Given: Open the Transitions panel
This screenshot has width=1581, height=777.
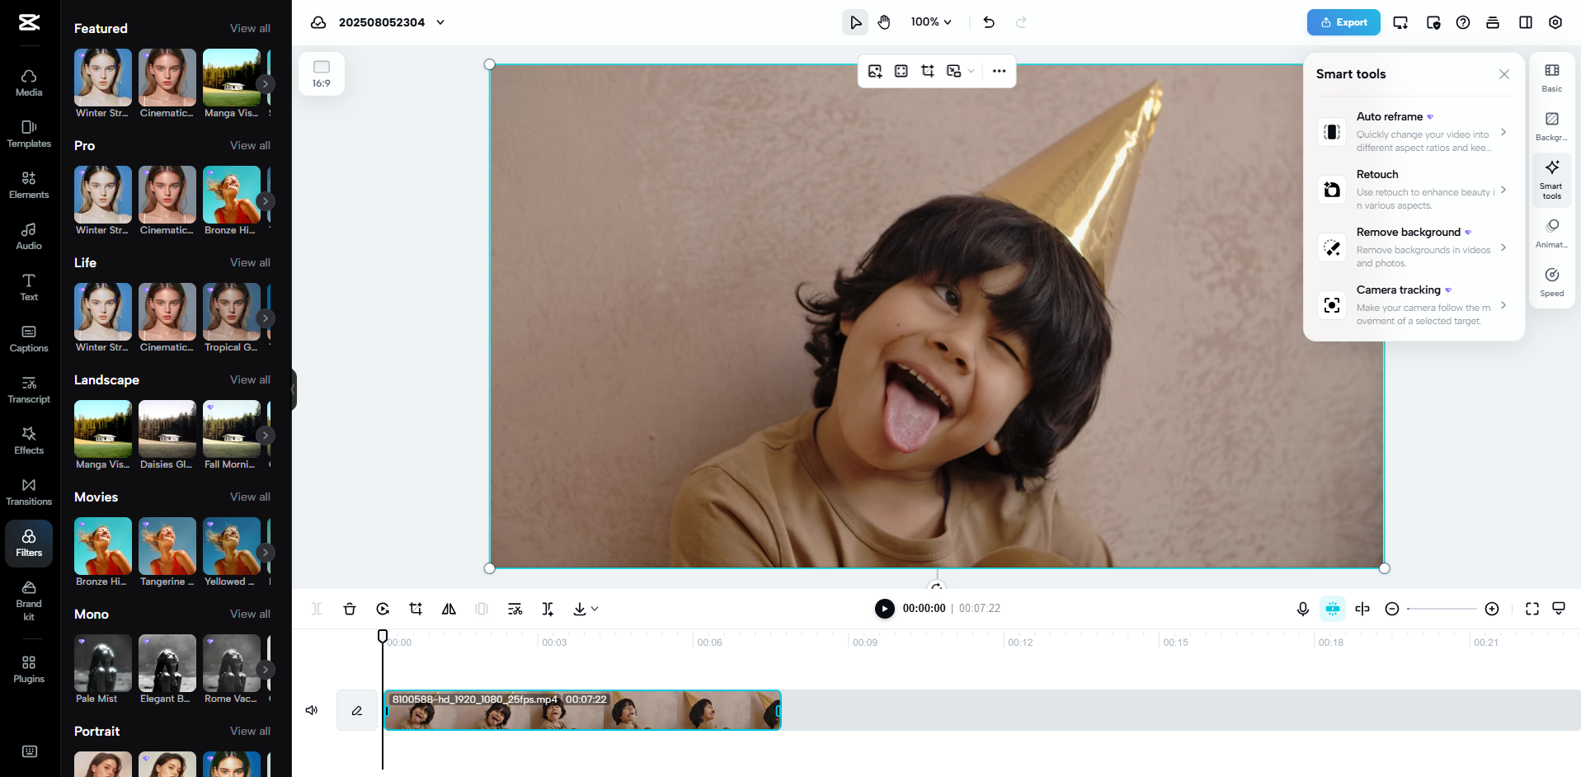Looking at the screenshot, I should [28, 491].
